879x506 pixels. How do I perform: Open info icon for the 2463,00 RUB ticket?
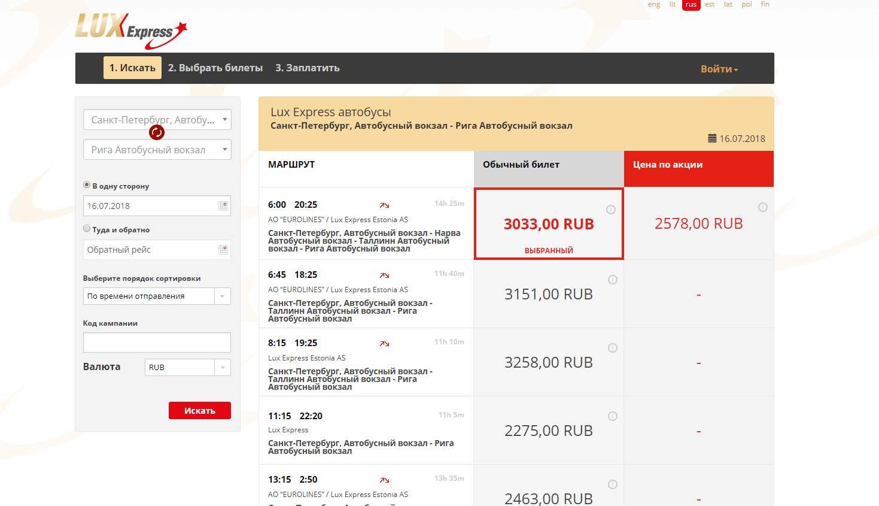pos(613,484)
